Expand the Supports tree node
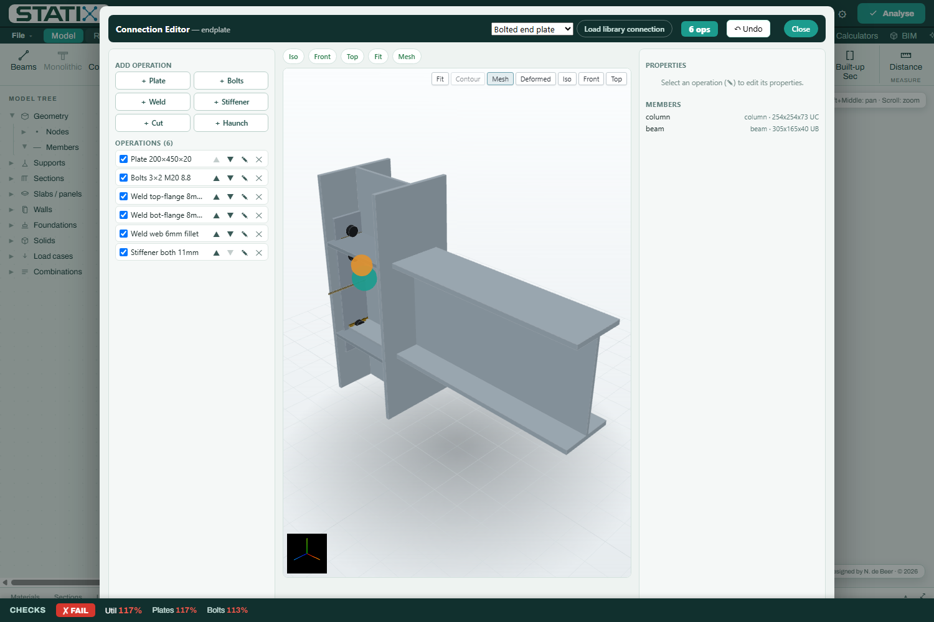The height and width of the screenshot is (622, 934). [x=11, y=163]
